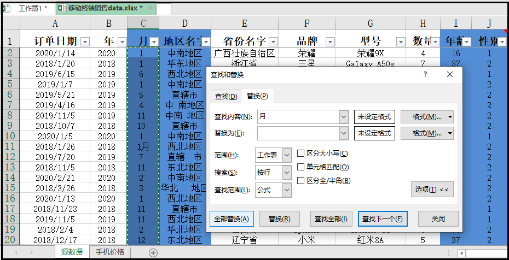Toggle 区分大小写 checkbox
Image resolution: width=509 pixels, height=260 pixels.
[300, 153]
